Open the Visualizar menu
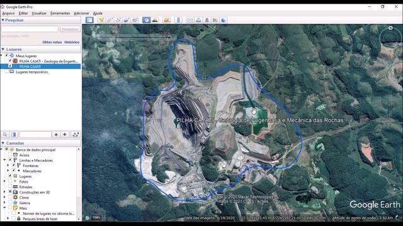403x226 pixels. (x=39, y=13)
